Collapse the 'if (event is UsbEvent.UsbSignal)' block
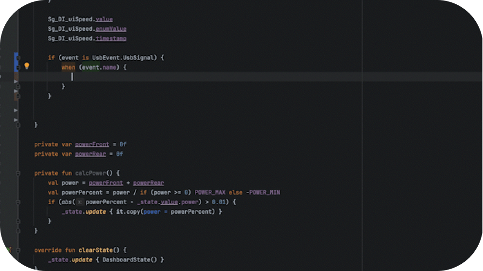483x271 pixels. [18, 58]
